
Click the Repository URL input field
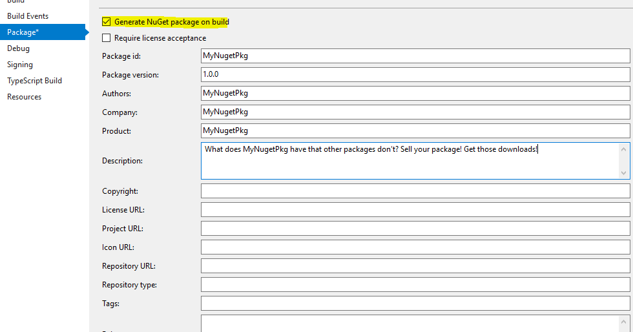click(415, 265)
